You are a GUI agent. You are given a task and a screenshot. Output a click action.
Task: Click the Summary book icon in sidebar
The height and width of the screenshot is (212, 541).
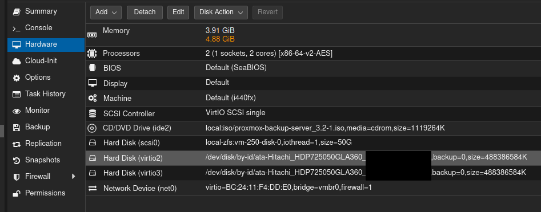click(x=17, y=12)
